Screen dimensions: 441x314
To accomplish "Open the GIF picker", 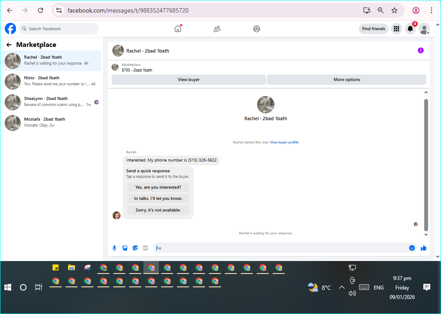I will [x=146, y=248].
